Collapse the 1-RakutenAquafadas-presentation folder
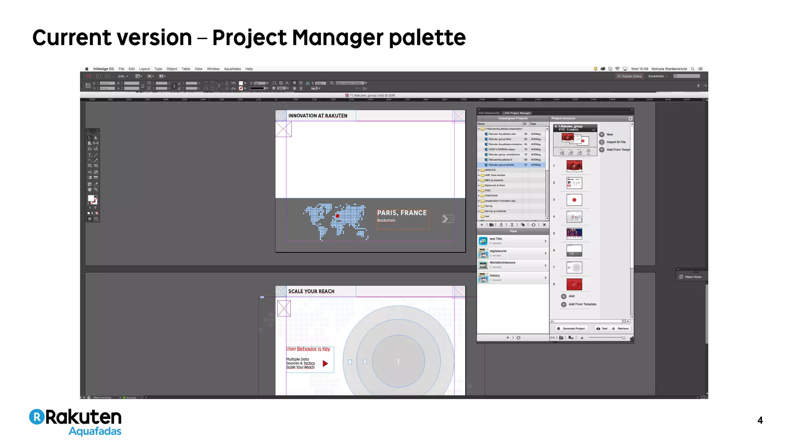Screen dimensions: 787x442 479,129
